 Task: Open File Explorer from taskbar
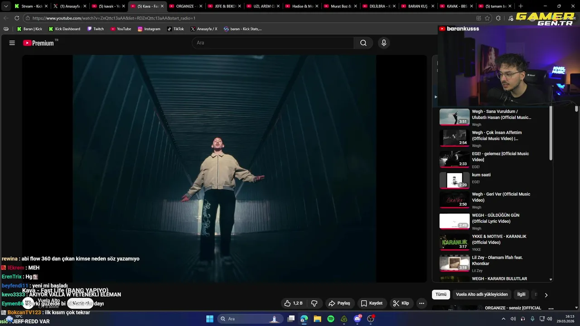(317, 319)
